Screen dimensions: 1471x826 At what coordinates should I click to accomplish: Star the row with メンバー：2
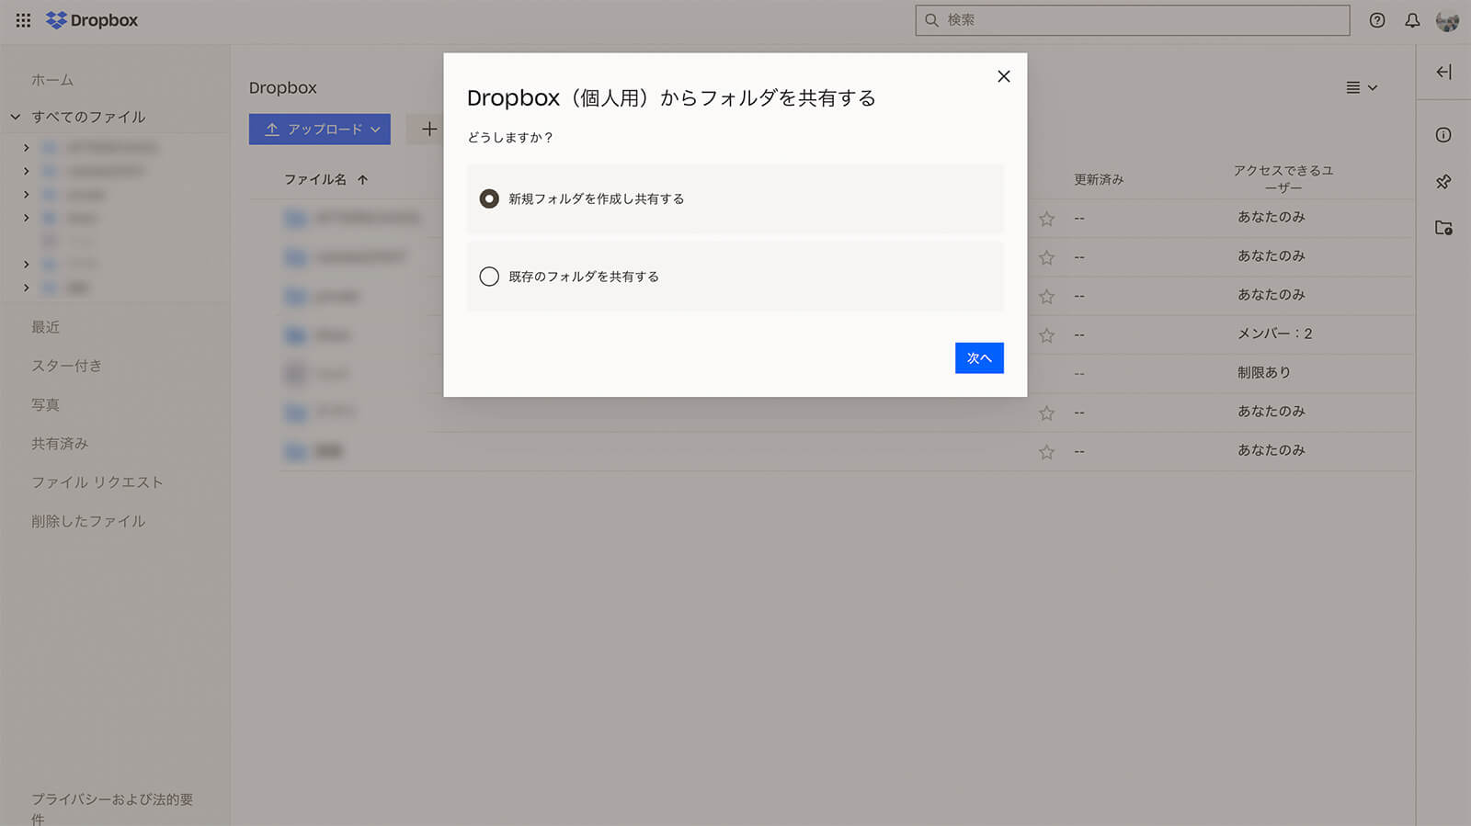tap(1046, 335)
